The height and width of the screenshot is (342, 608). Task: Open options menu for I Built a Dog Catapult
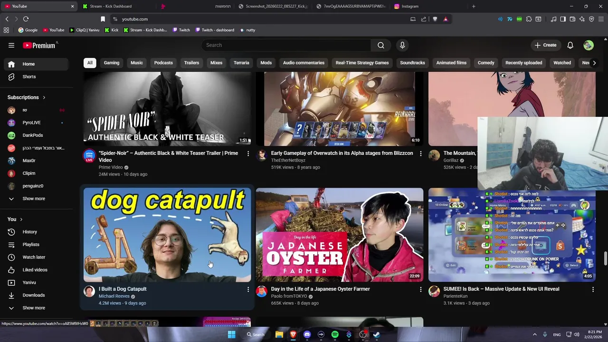point(248,289)
